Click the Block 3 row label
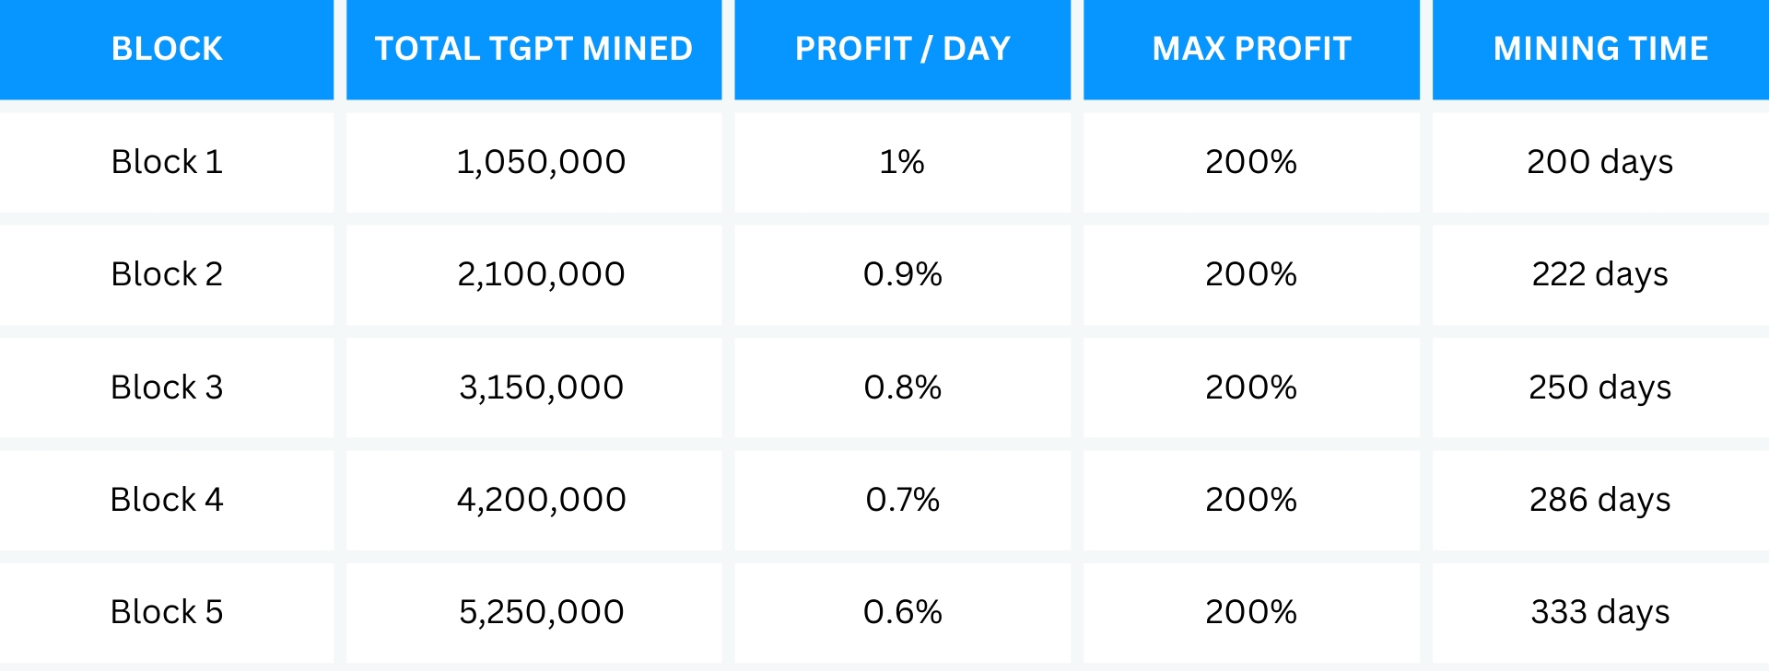Viewport: 1769px width, 671px height. [x=167, y=388]
